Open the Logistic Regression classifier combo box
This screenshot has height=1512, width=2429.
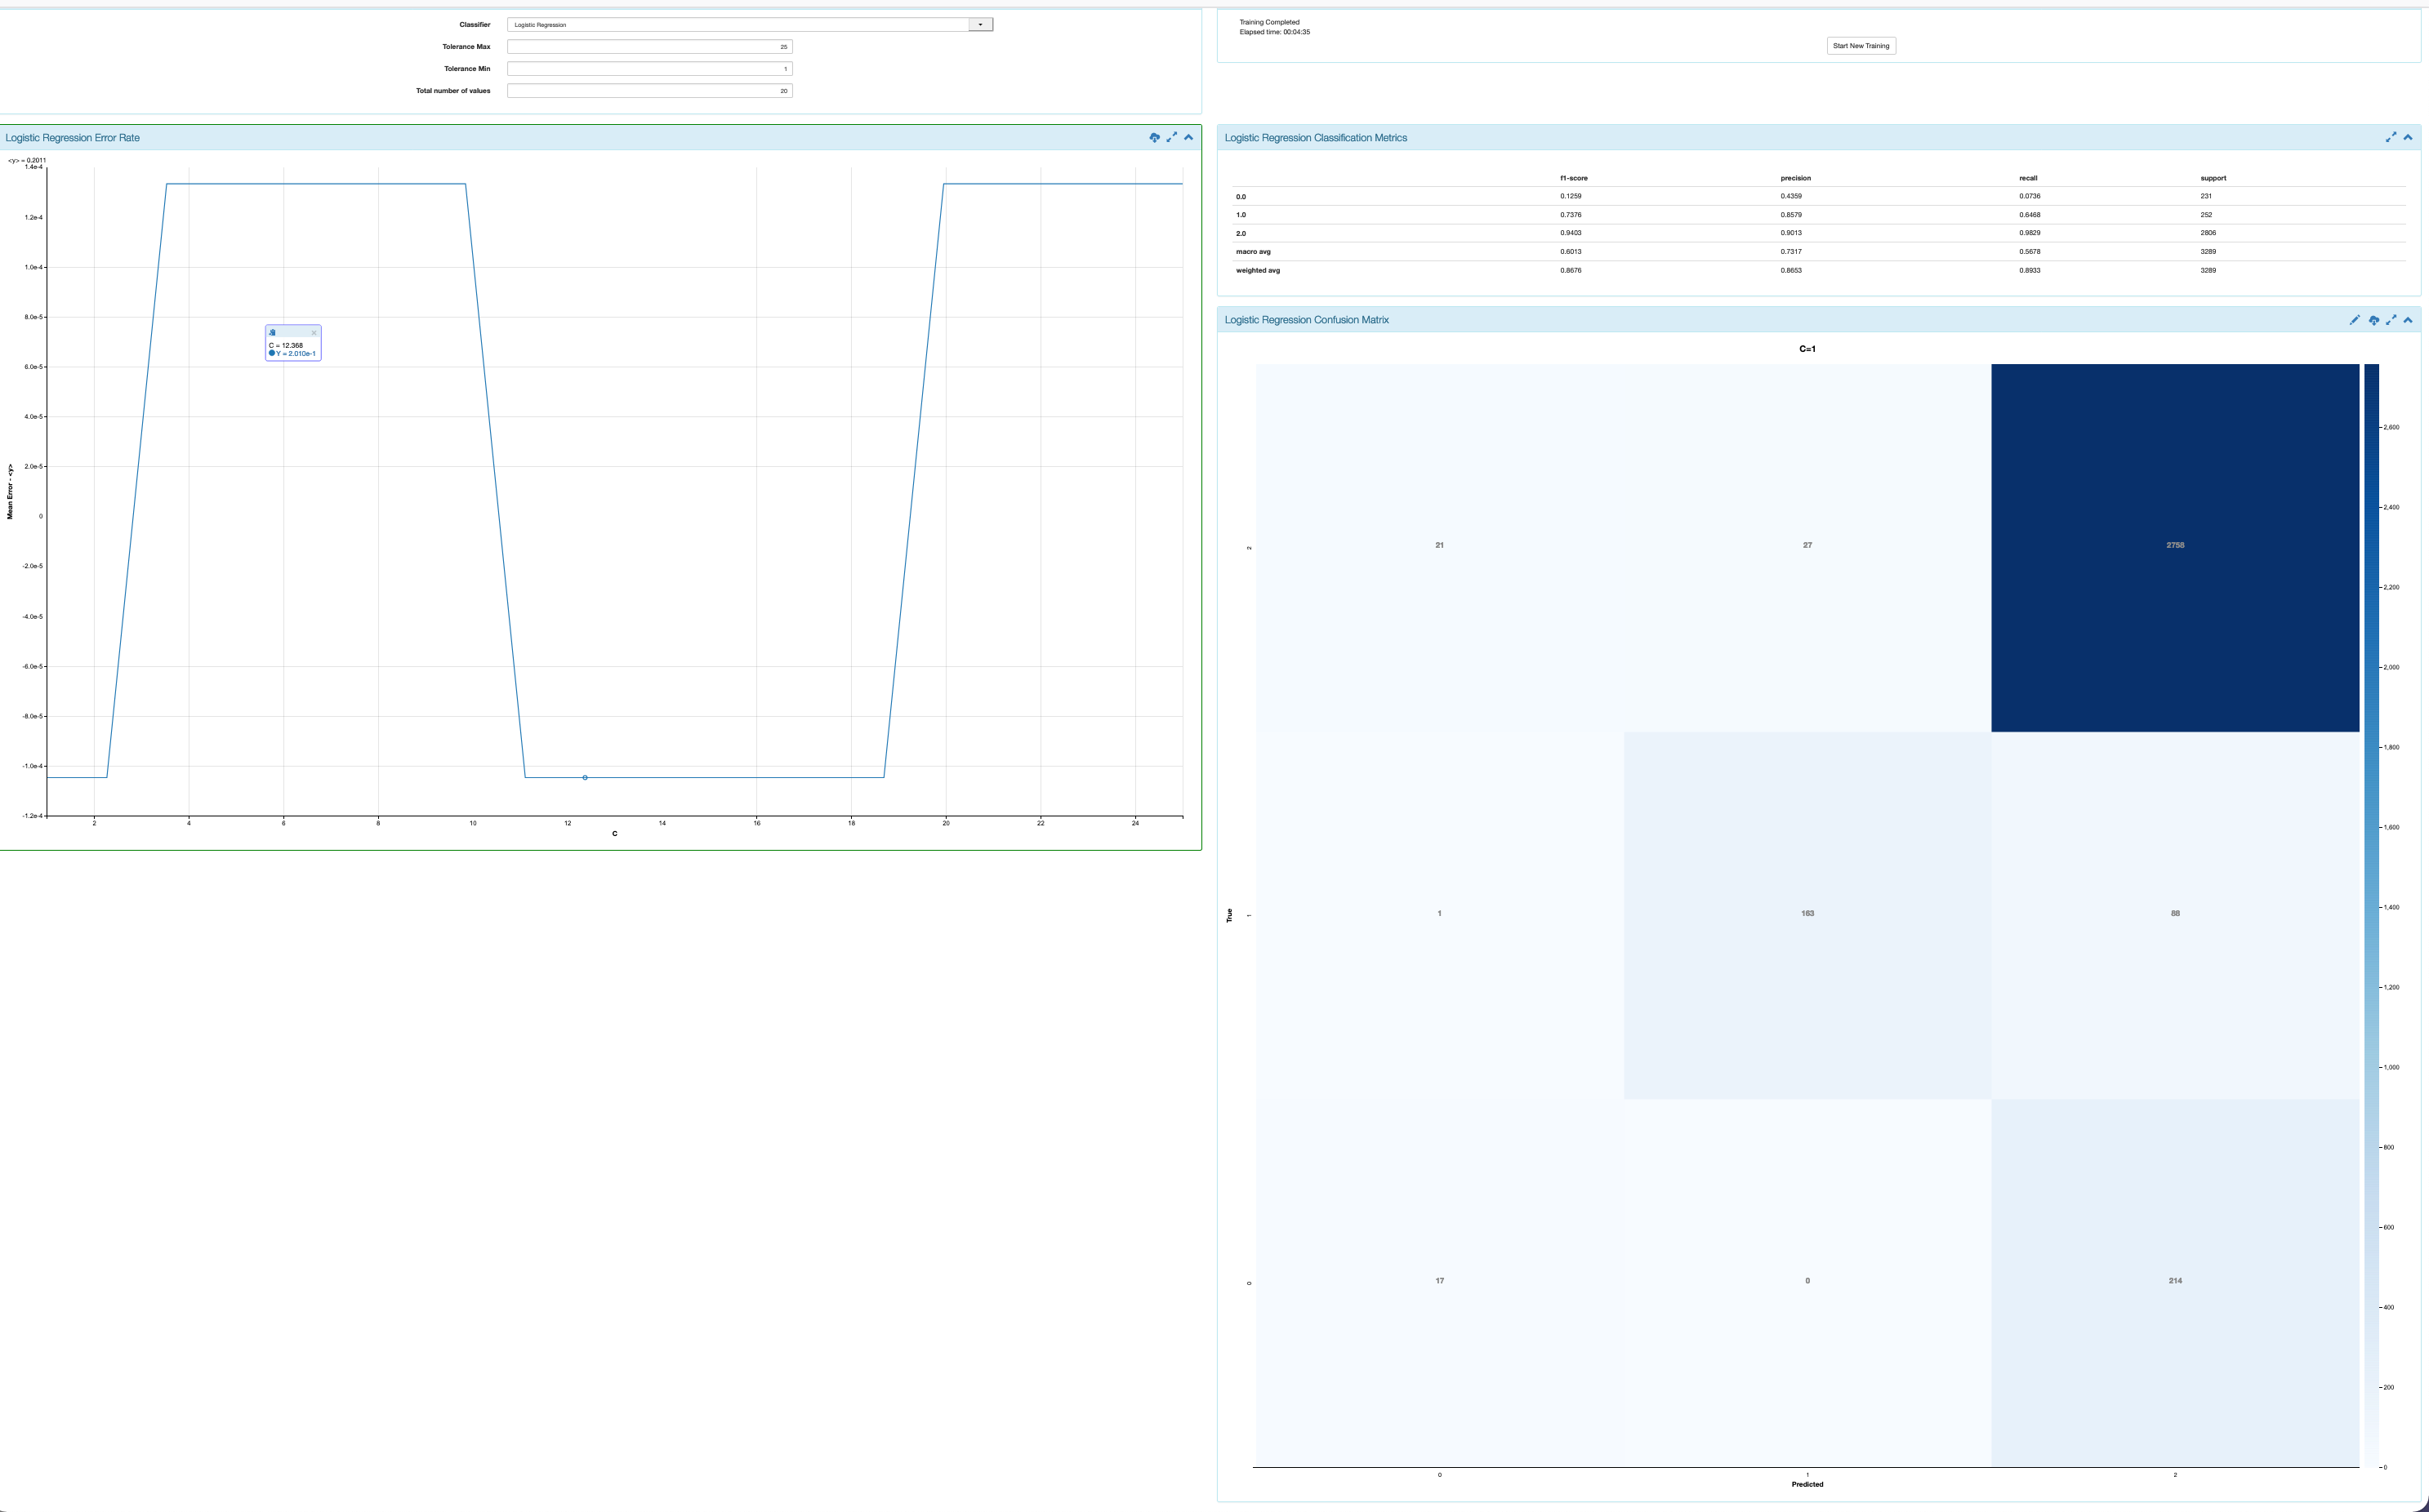click(x=751, y=25)
